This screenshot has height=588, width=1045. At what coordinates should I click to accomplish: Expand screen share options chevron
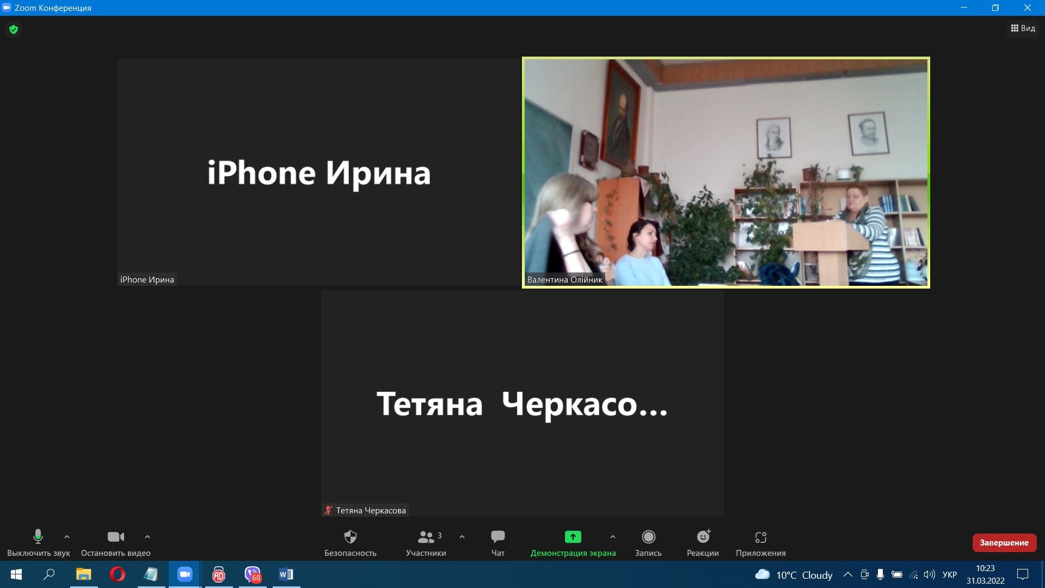coord(613,537)
